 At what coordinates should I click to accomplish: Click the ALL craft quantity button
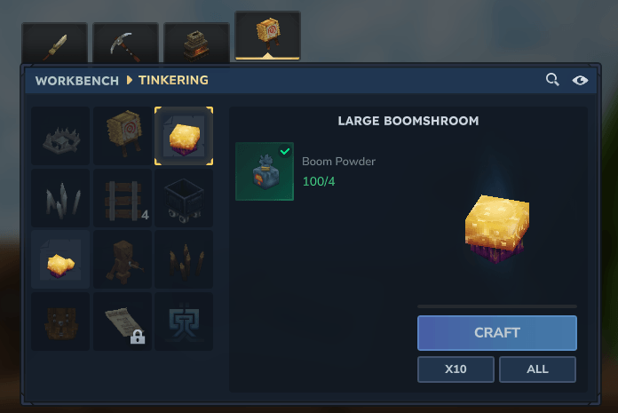coord(537,369)
